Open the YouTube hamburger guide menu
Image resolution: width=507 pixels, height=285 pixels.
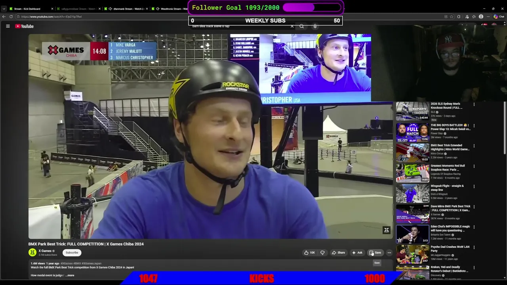tap(8, 26)
